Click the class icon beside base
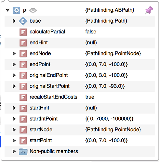Viewport: 159px width, 162px height. (x=23, y=21)
